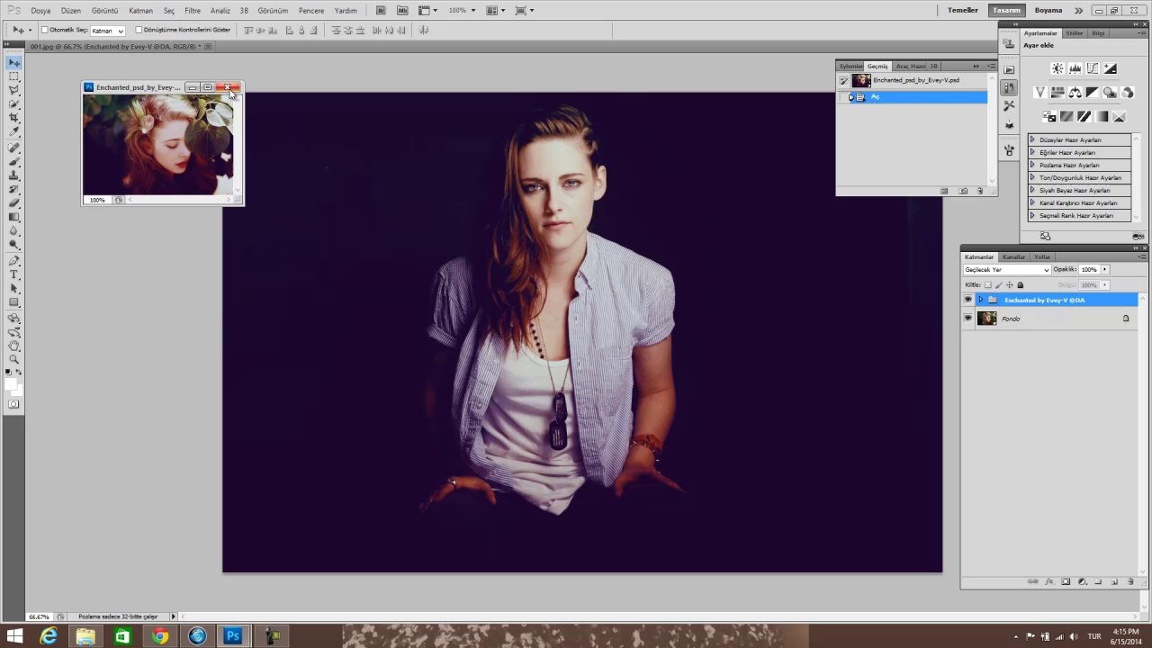Select the Blur tool
Screen dimensions: 1152x648
pyautogui.click(x=14, y=231)
